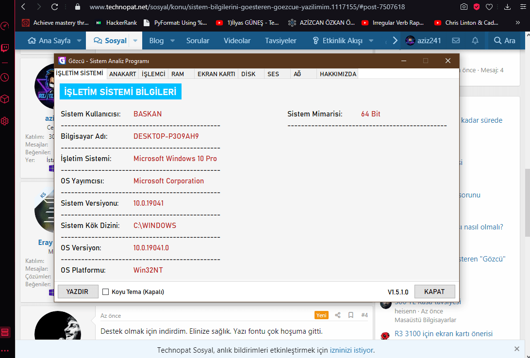530x358 pixels.
Task: Expand the Etkinlik Akışı dropdown arrow
Action: [x=371, y=41]
